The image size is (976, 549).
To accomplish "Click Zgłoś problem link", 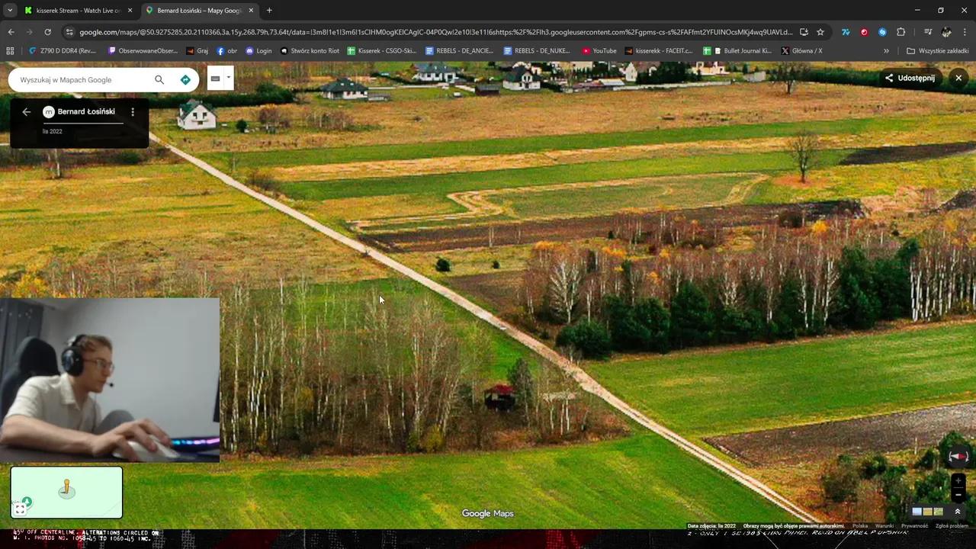I will click(952, 526).
